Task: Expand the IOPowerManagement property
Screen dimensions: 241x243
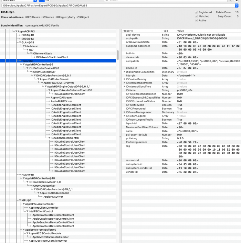Action: (x=124, y=112)
